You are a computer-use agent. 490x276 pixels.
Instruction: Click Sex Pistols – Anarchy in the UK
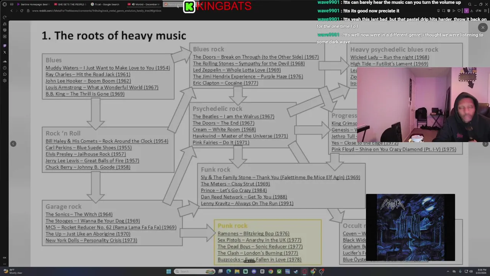coord(259,240)
